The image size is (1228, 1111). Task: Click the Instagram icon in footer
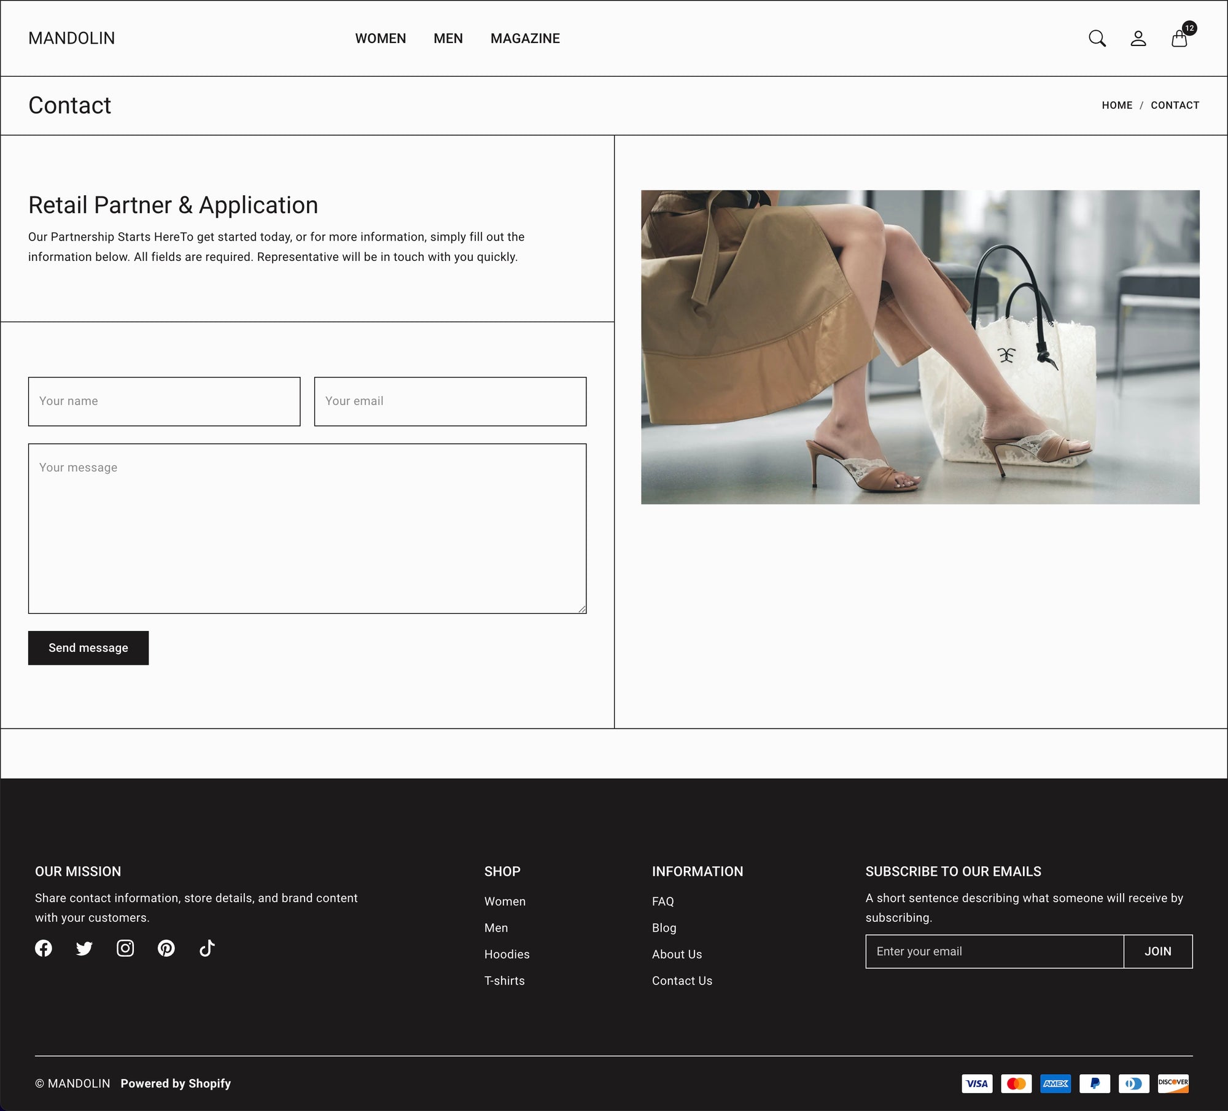pos(125,948)
